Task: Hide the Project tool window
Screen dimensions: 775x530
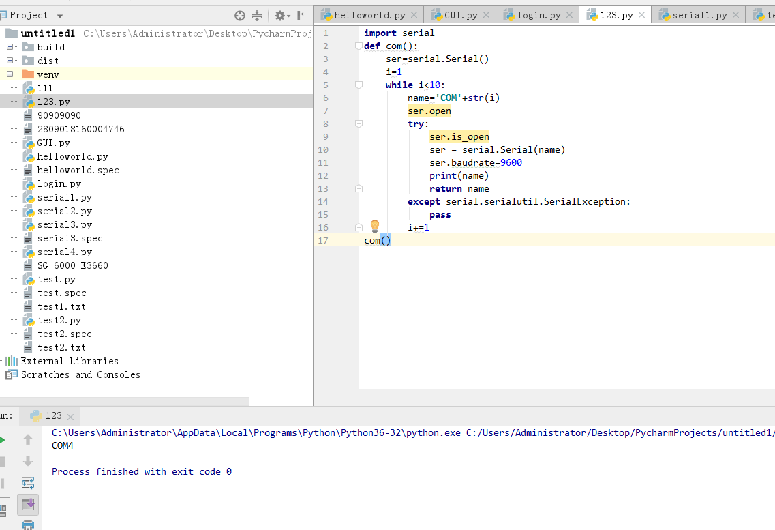Action: [x=303, y=15]
